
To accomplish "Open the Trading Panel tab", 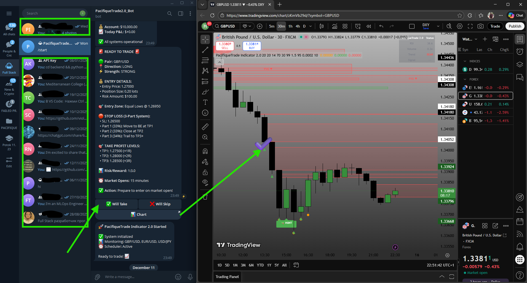I will [x=227, y=277].
